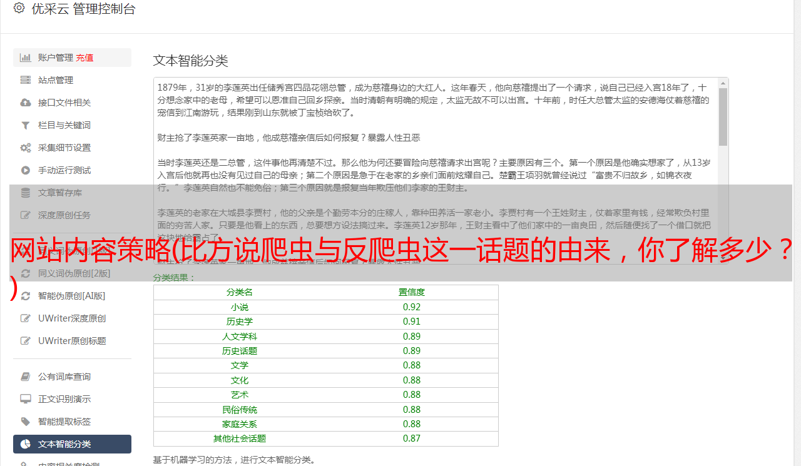Select the 历史学 category cell
The image size is (801, 466).
point(240,322)
